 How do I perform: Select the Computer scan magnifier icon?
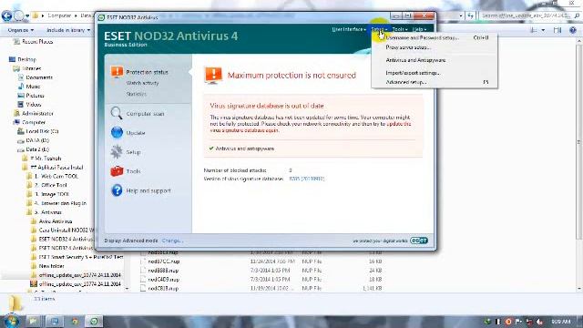[x=117, y=113]
